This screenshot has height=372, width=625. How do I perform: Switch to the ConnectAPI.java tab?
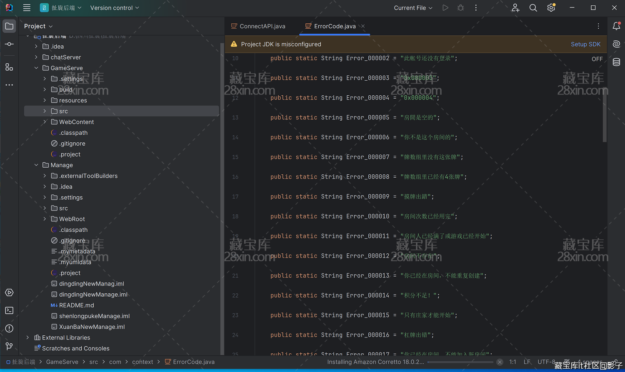pos(258,26)
